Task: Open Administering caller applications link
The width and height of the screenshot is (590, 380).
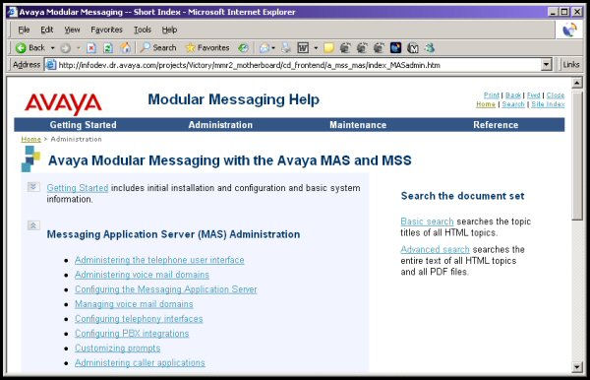Action: (x=140, y=362)
